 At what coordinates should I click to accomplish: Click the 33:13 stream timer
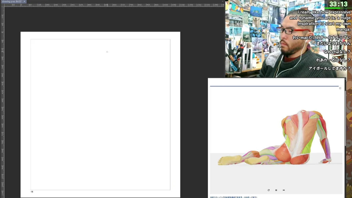(339, 4)
